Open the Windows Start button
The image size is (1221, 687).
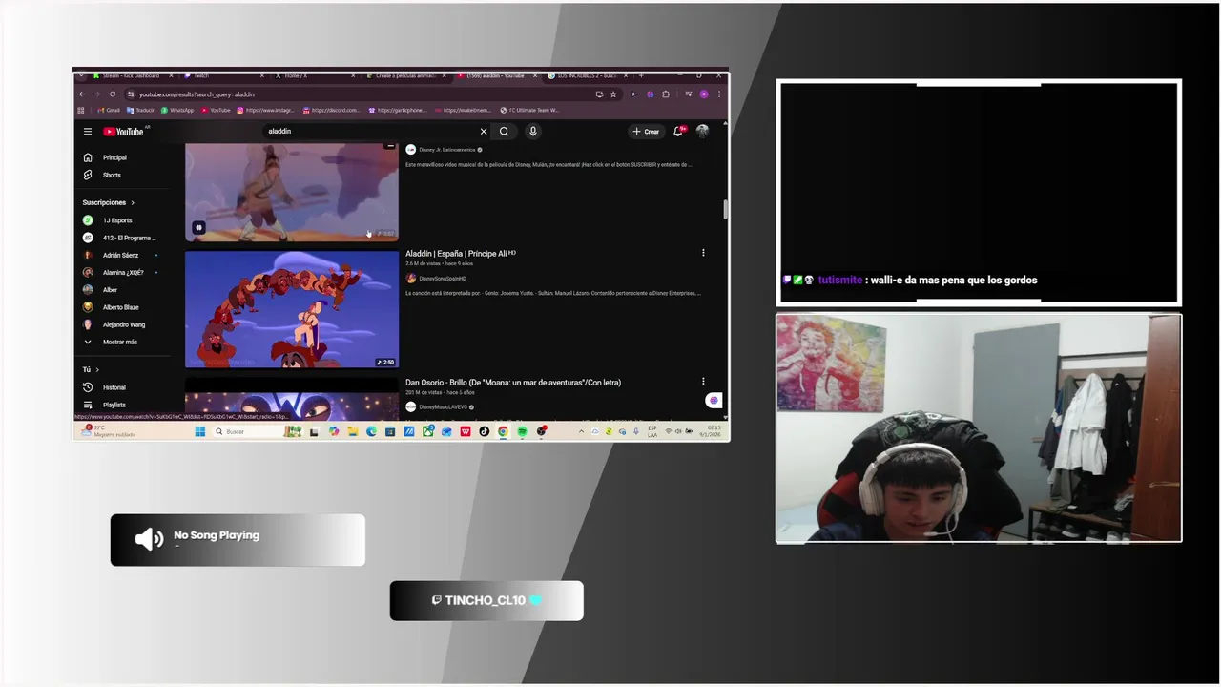pyautogui.click(x=200, y=431)
